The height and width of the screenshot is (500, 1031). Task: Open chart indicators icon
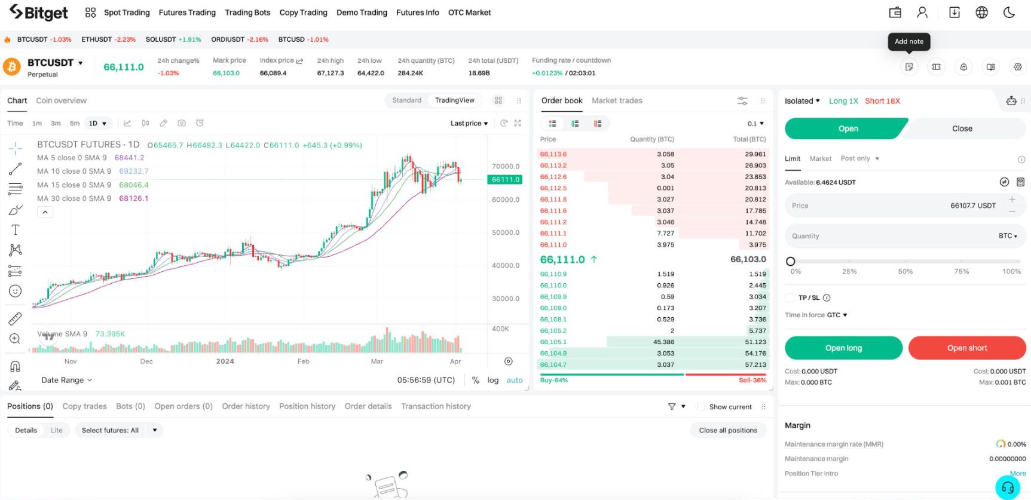click(127, 123)
